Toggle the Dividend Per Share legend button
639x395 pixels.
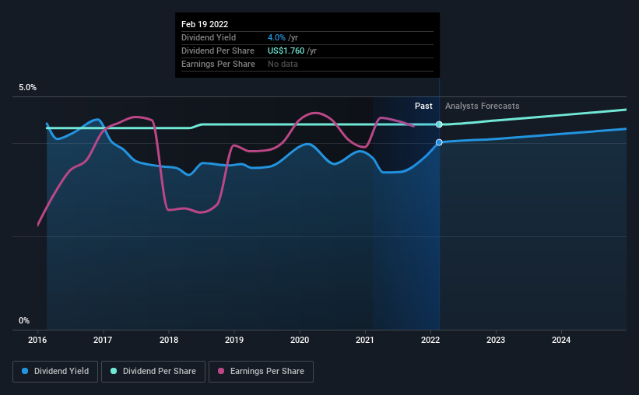click(153, 372)
